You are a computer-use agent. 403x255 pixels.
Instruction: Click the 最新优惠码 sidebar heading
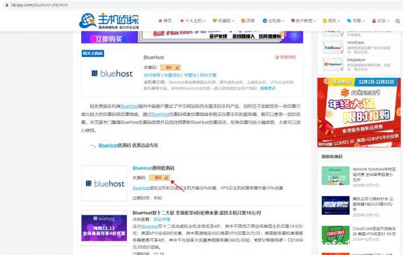332,156
